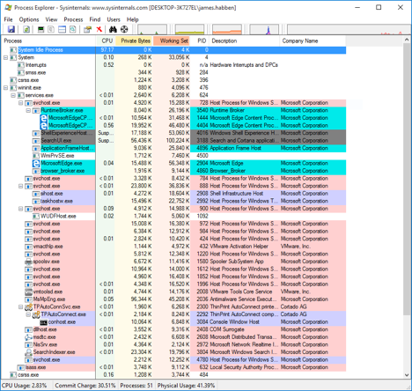
Task: Collapse the TPAutoConnect.exe tree node
Action: 28,314
